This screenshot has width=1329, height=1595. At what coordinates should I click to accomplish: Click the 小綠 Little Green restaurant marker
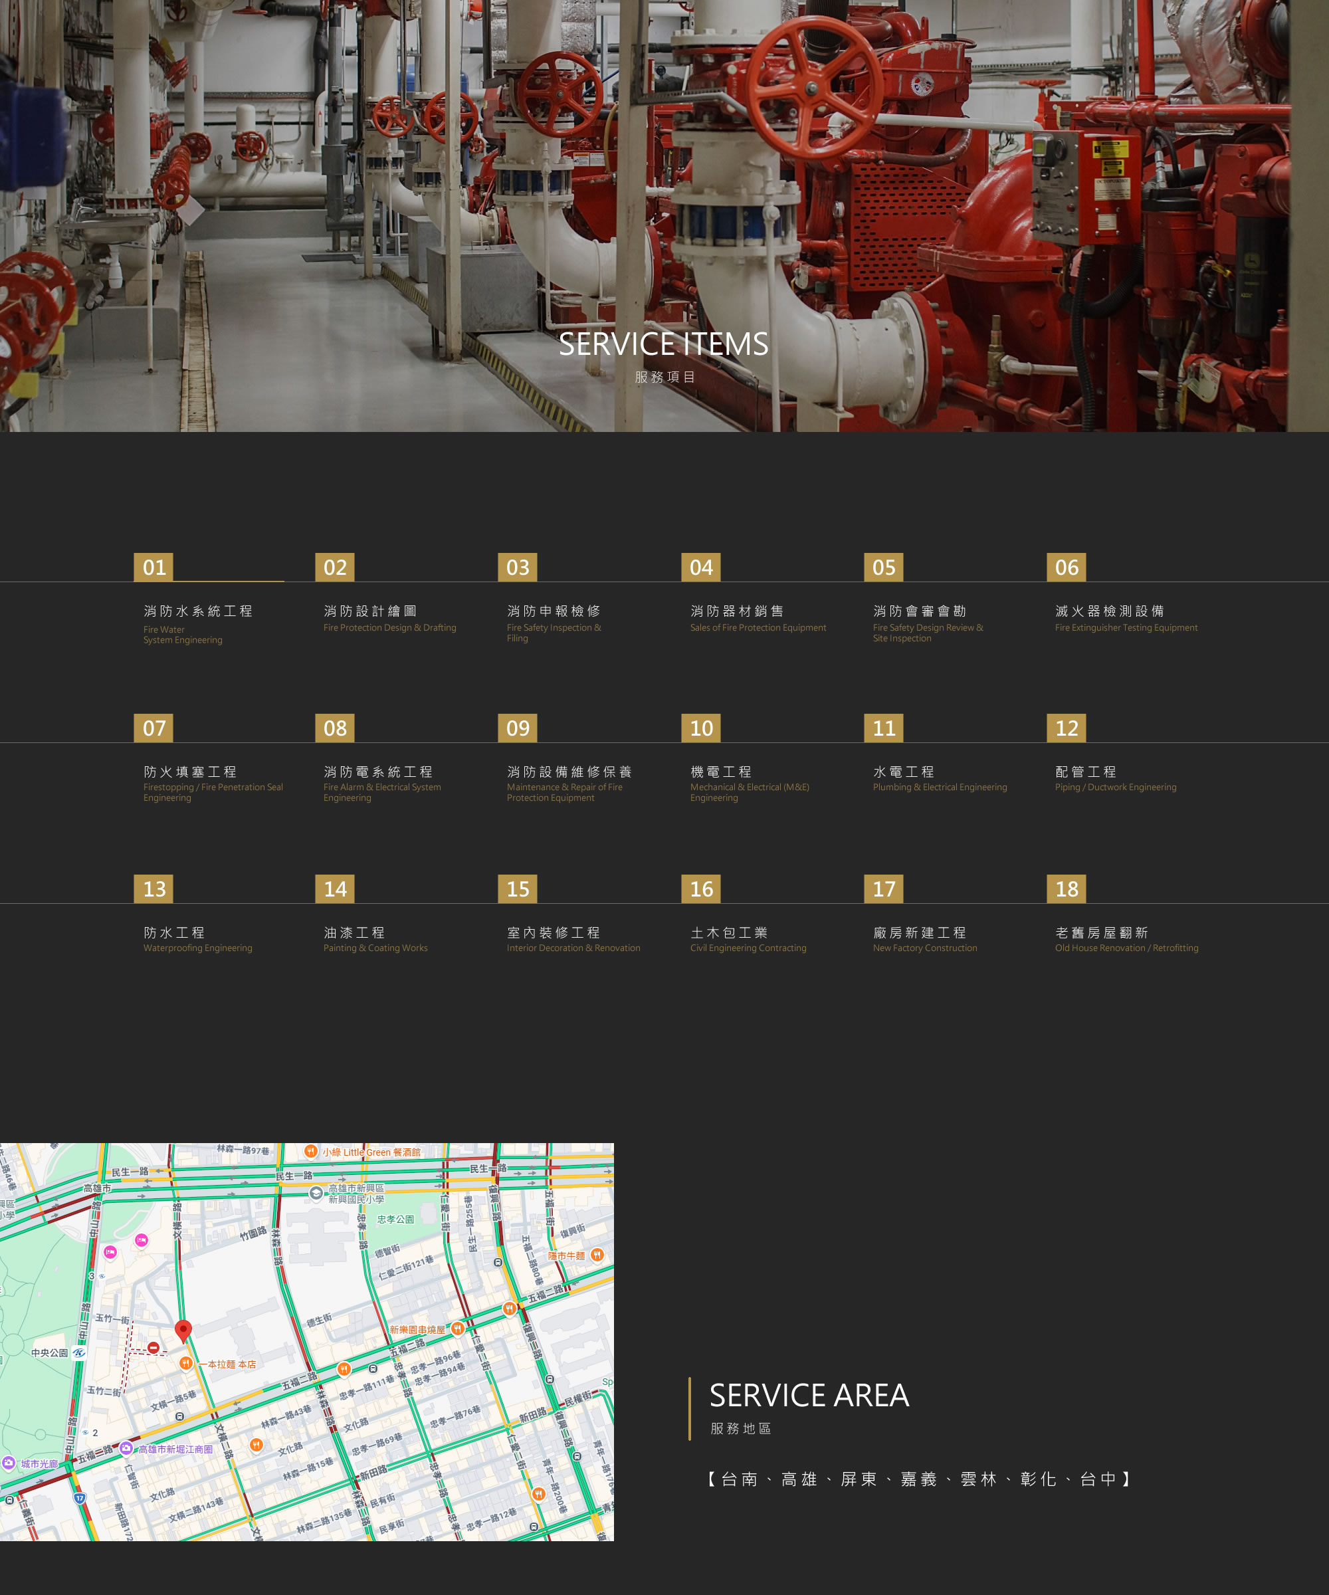point(310,1152)
